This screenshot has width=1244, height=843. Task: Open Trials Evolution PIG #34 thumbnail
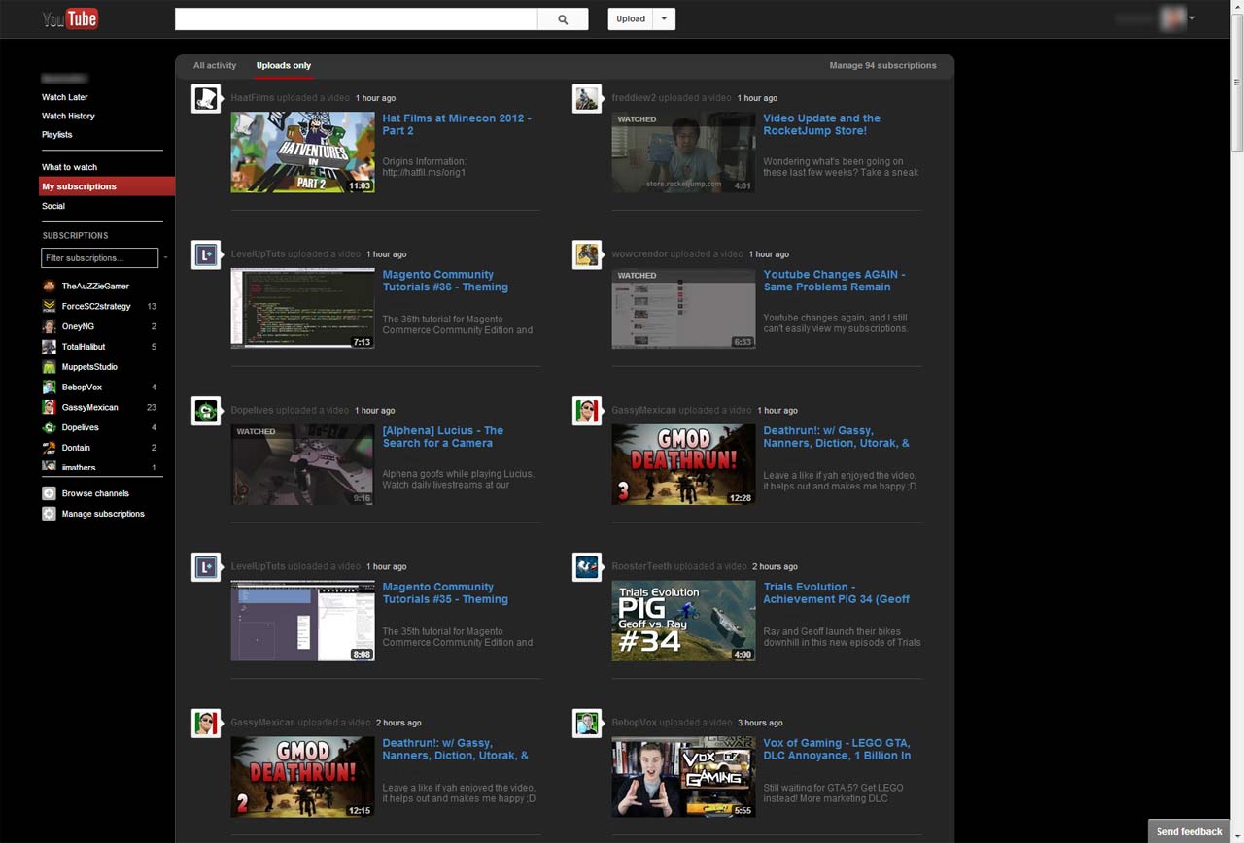(683, 621)
